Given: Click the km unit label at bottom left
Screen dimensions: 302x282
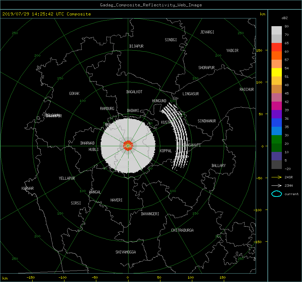Looking at the screenshot, I should pyautogui.click(x=5, y=278).
